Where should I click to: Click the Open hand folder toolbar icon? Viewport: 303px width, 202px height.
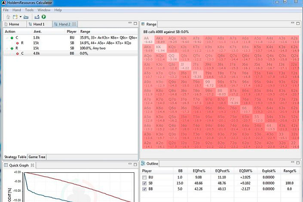click(x=26, y=17)
